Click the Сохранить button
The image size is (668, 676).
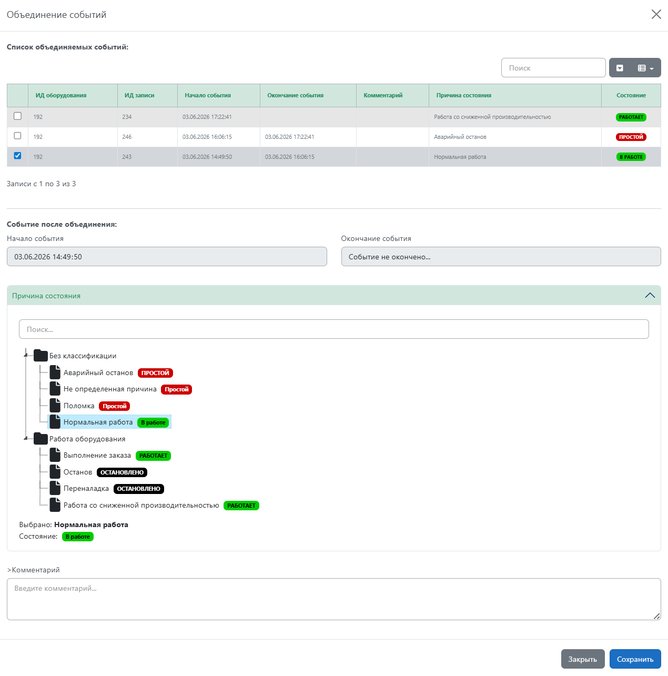pos(635,659)
